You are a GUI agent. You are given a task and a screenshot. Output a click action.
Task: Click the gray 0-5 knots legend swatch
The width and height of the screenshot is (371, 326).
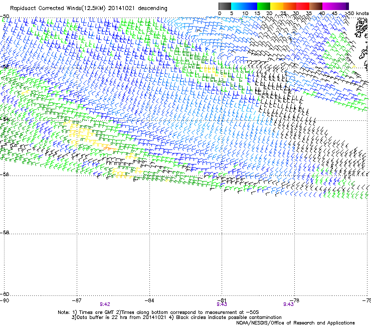[225, 6]
